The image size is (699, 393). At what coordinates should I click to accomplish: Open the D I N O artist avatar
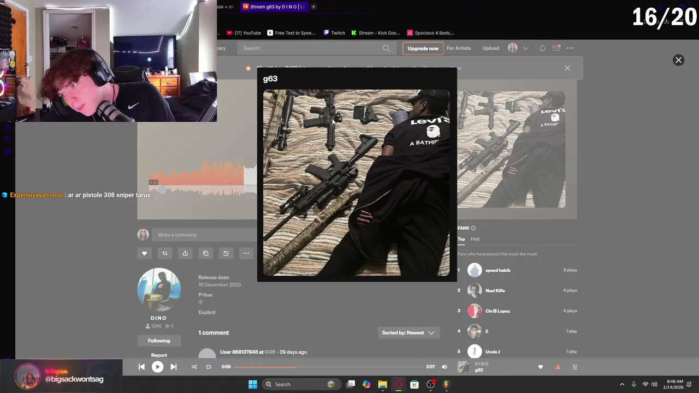159,289
